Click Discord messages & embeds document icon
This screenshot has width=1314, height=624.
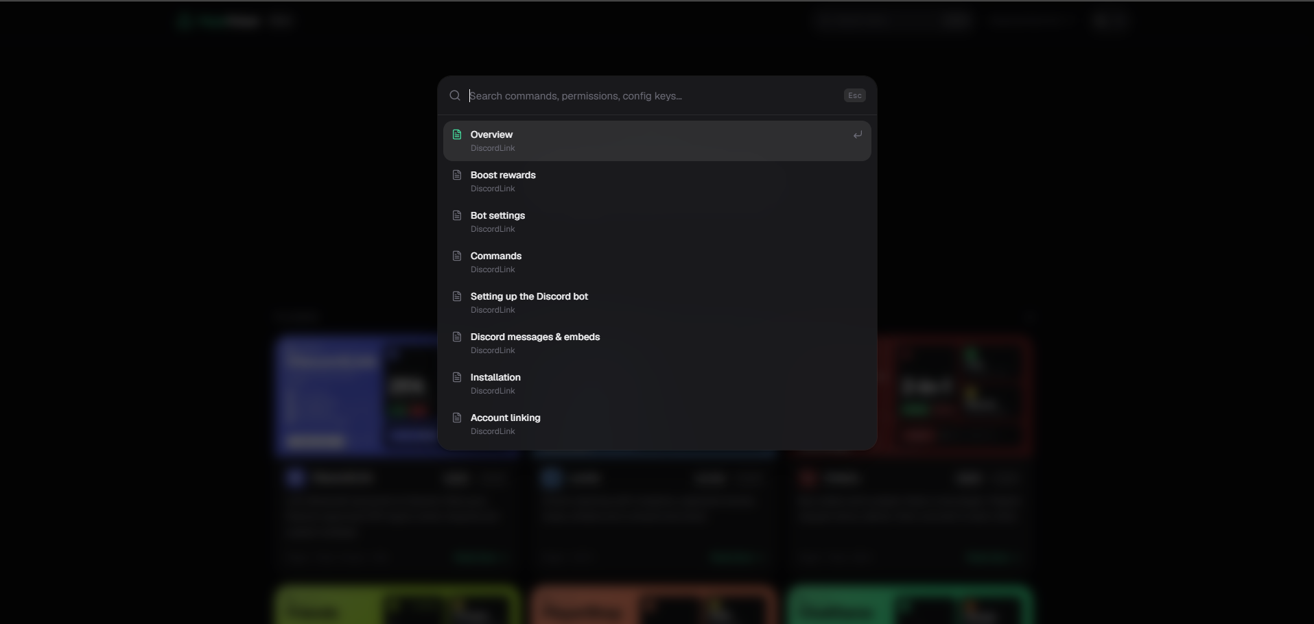(x=457, y=337)
